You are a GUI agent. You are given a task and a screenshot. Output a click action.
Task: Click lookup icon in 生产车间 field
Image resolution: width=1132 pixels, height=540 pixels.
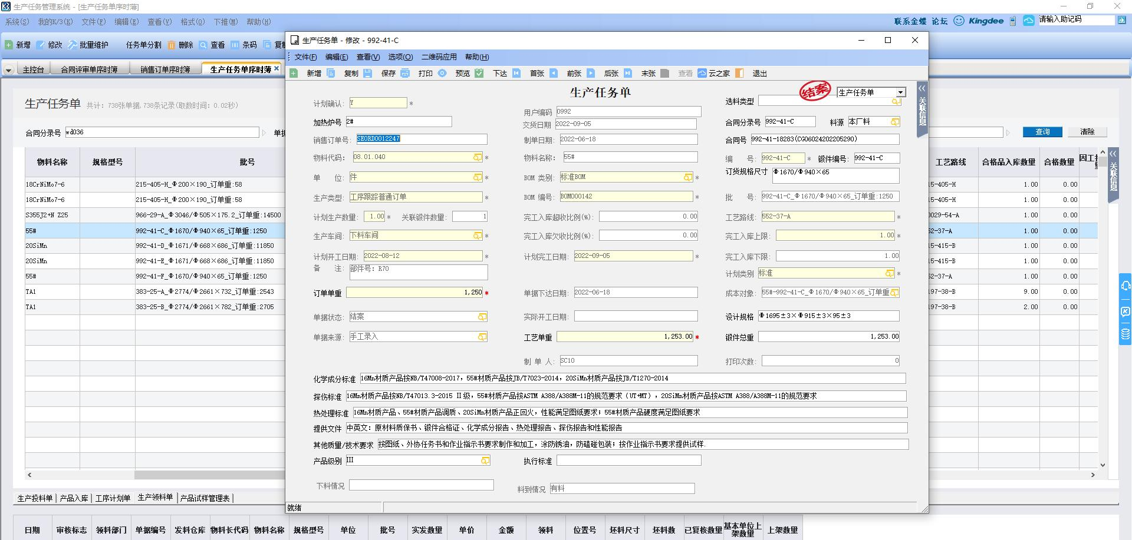point(477,236)
